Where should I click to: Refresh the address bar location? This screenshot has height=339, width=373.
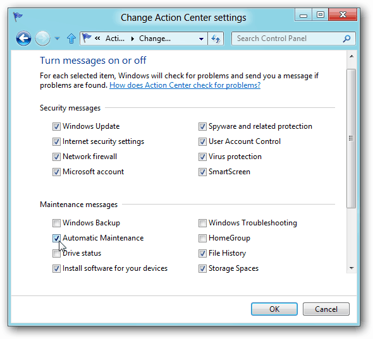tap(216, 39)
